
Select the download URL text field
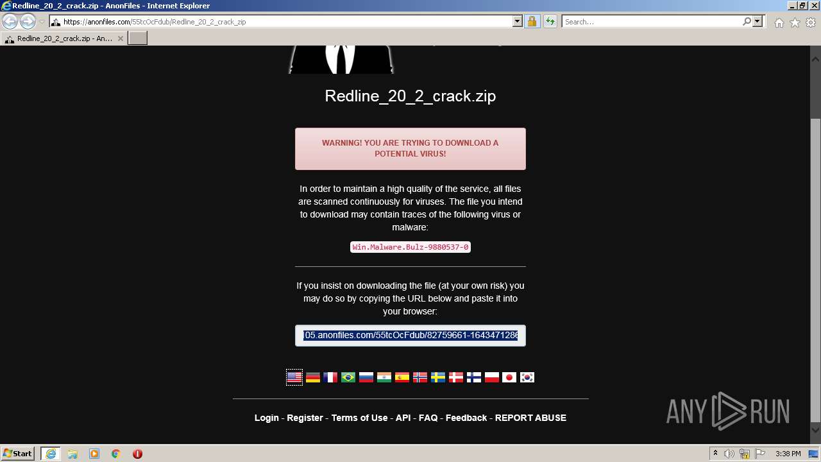410,336
